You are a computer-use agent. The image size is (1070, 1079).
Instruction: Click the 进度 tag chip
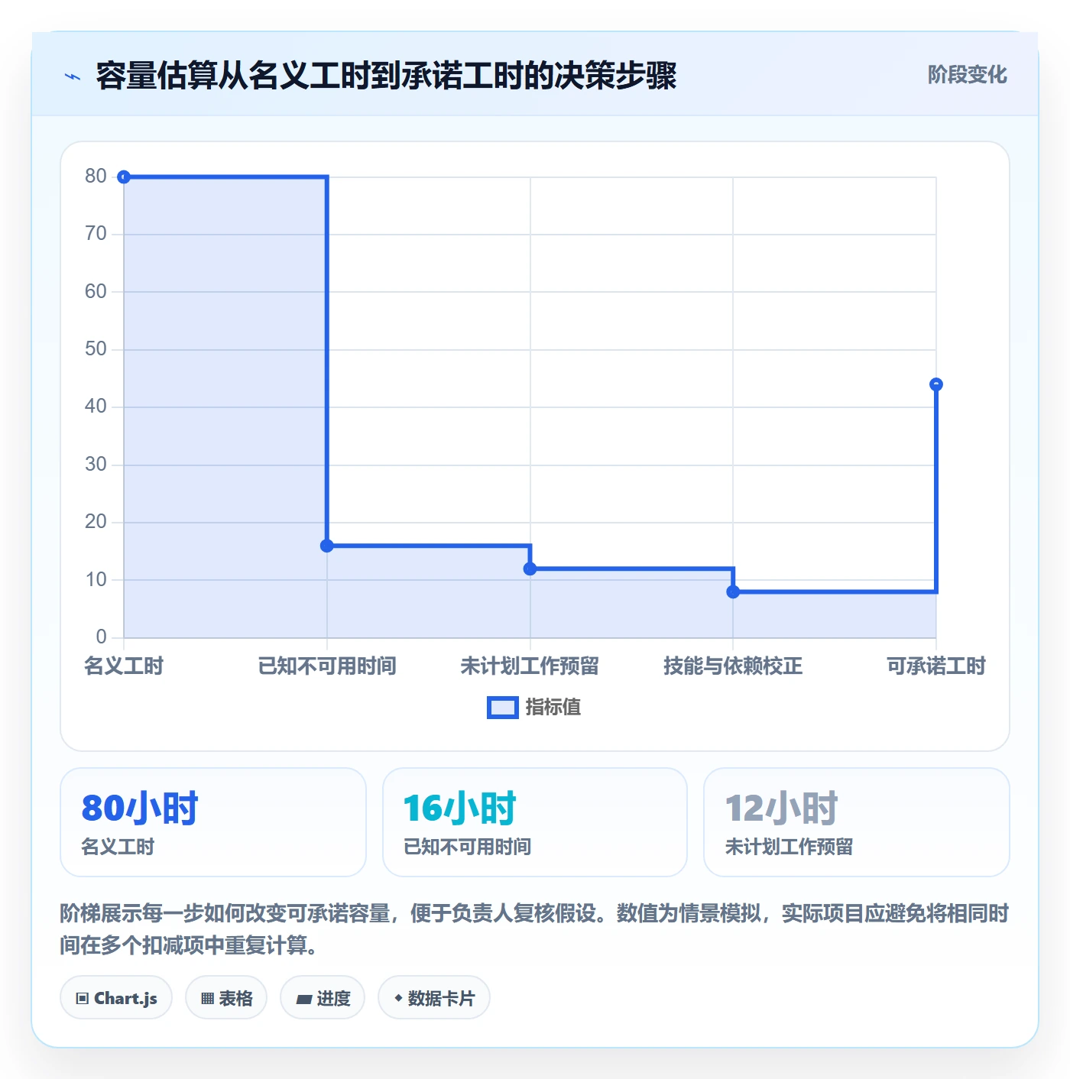(x=323, y=998)
